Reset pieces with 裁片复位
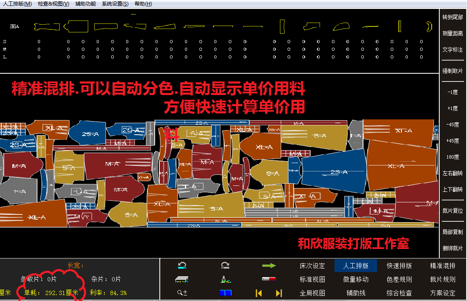This screenshot has width=467, height=301. [x=453, y=211]
